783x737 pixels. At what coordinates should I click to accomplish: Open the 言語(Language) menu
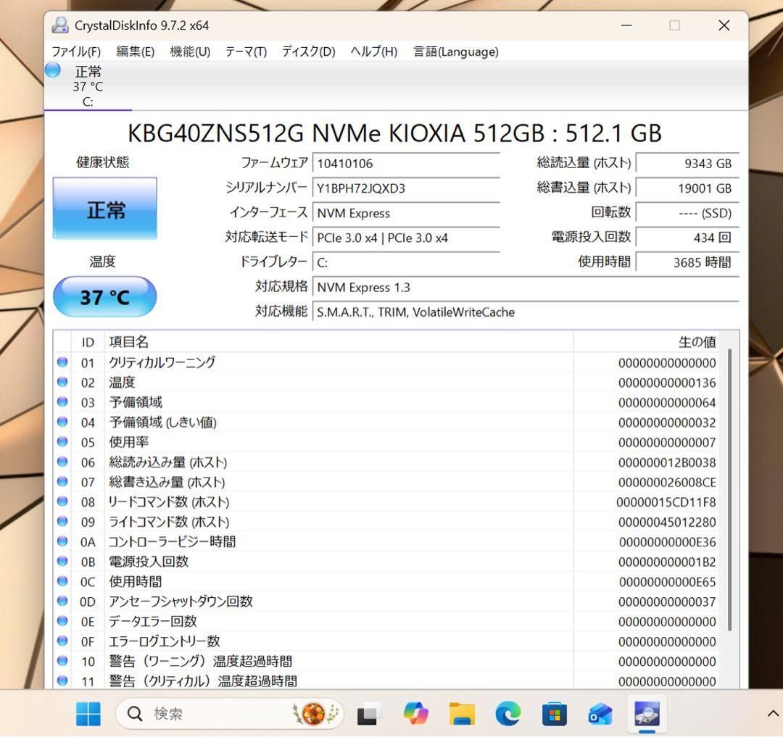(455, 51)
